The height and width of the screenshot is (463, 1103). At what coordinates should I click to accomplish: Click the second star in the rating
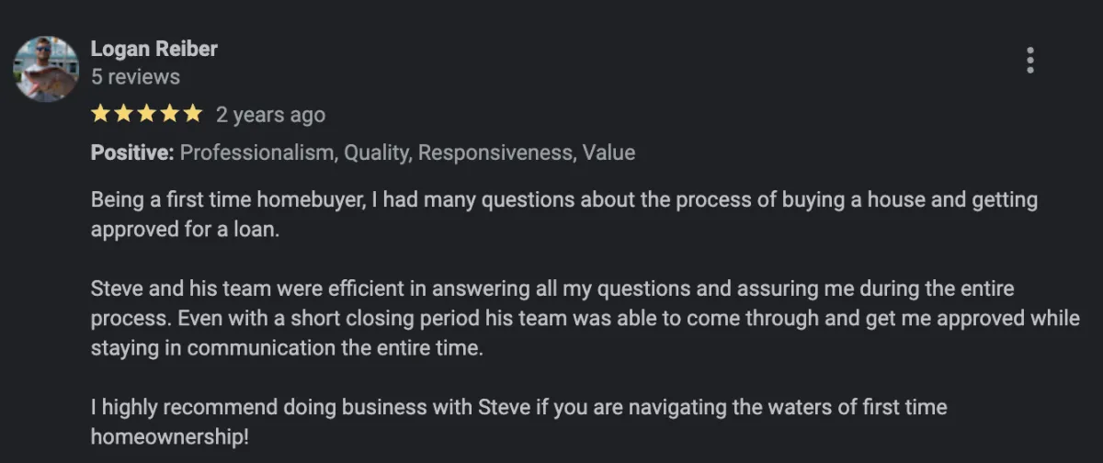click(123, 114)
